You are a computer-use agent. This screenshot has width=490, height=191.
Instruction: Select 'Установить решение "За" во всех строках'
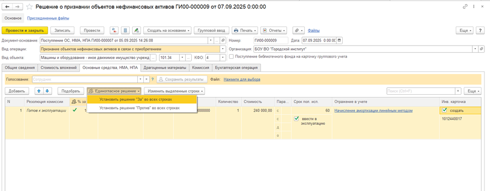(x=142, y=99)
